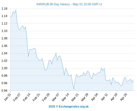Click the 1.16 y-axis value label
The image size is (137, 111).
(4, 9)
